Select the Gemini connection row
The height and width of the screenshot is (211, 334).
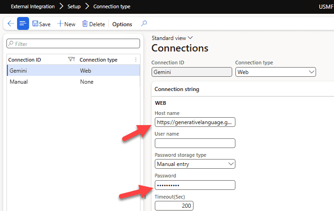pyautogui.click(x=18, y=71)
